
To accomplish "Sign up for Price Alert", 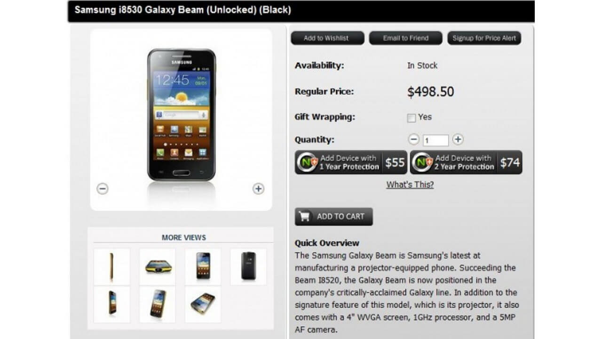I will click(x=484, y=38).
